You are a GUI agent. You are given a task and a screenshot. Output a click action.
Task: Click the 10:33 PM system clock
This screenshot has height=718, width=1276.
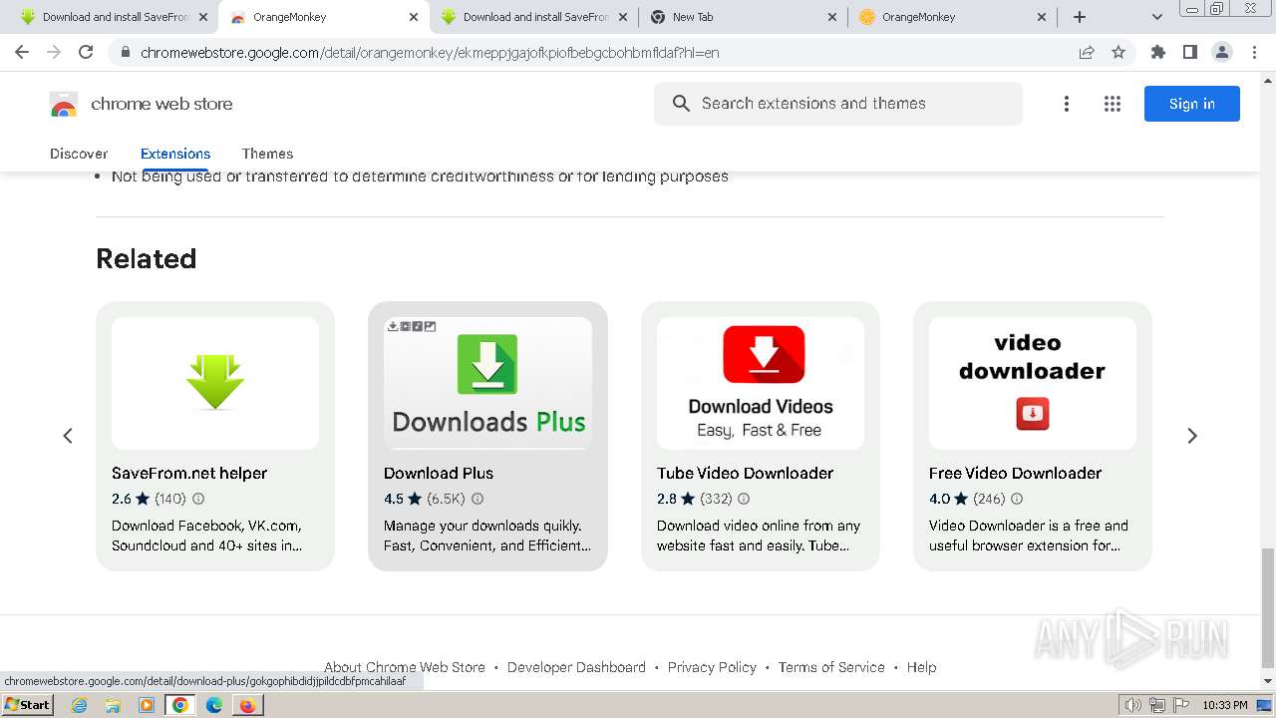coord(1225,705)
